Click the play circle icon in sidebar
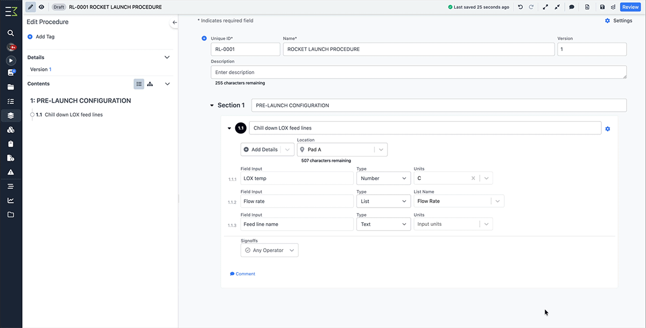Screen dimensions: 646x328 (x=11, y=61)
